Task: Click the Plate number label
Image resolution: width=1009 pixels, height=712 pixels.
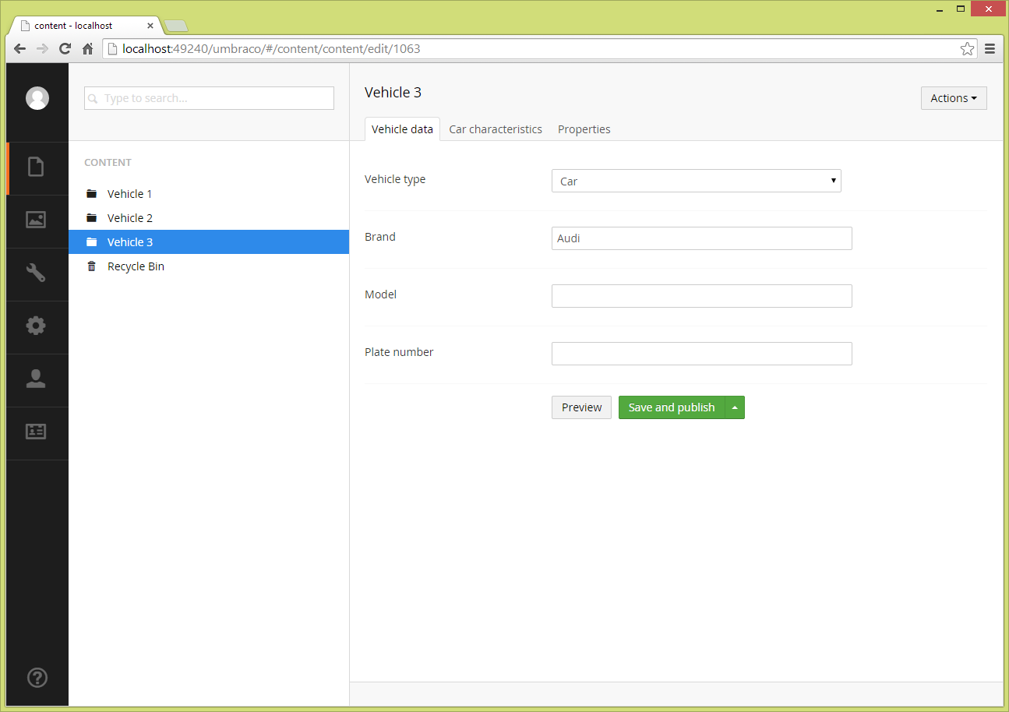Action: (399, 352)
